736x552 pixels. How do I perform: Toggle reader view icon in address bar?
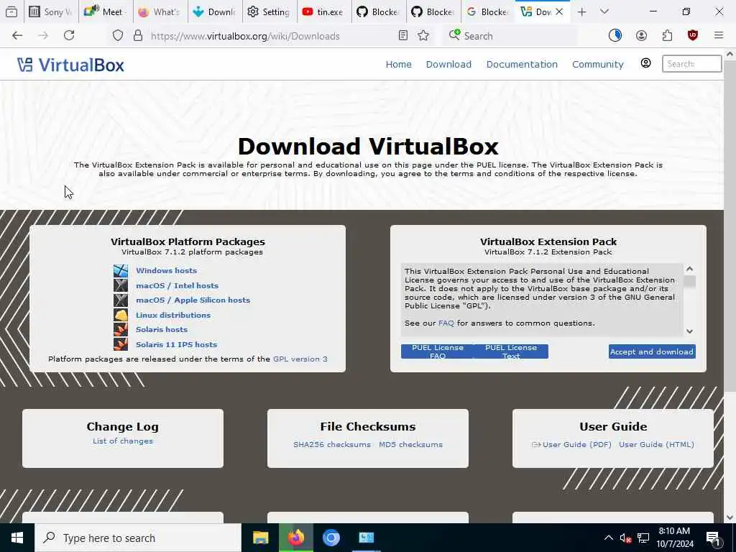tap(402, 36)
